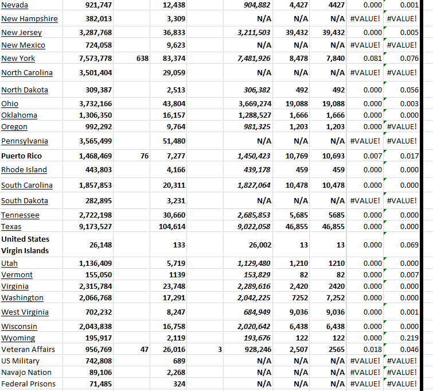The height and width of the screenshot is (391, 433).
Task: Select cell containing 9,173,527 in Texas row
Action: point(95,227)
